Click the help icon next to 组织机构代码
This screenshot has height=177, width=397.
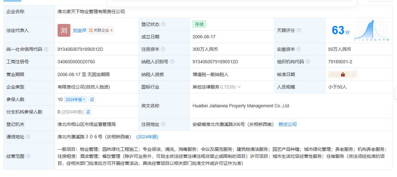point(308,62)
